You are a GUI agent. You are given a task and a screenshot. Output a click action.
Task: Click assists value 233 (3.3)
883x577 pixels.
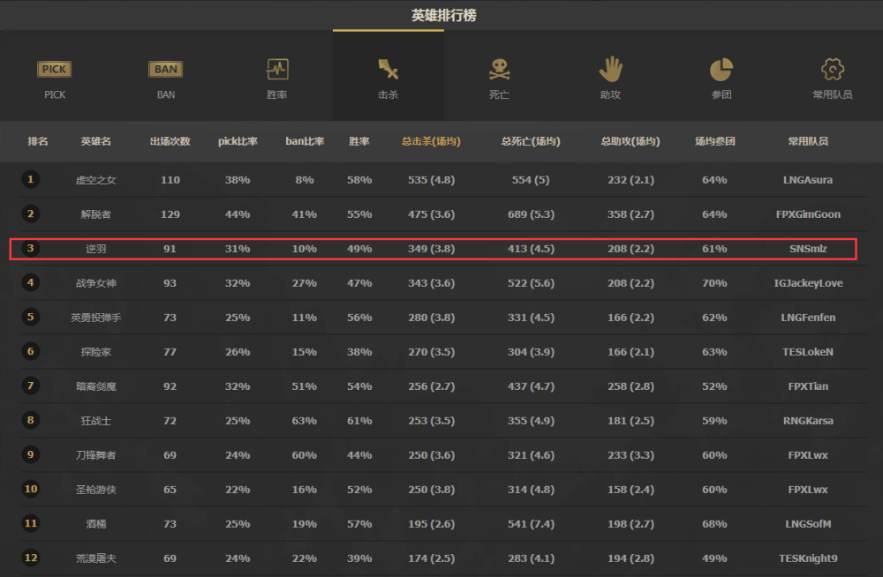tap(630, 455)
